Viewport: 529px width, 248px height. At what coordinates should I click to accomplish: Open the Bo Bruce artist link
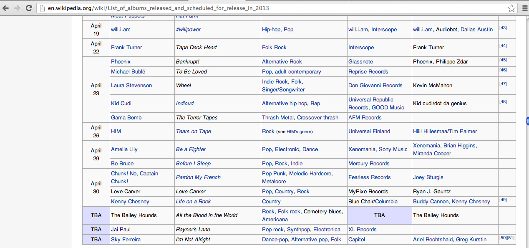[x=122, y=164]
